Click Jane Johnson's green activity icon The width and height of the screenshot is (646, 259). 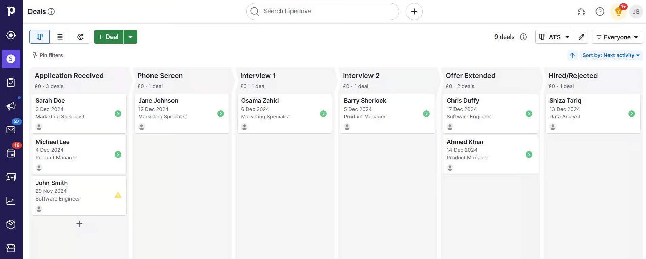221,114
